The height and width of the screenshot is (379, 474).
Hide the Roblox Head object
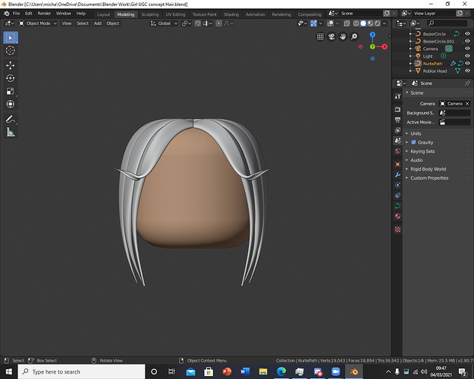[x=467, y=70]
